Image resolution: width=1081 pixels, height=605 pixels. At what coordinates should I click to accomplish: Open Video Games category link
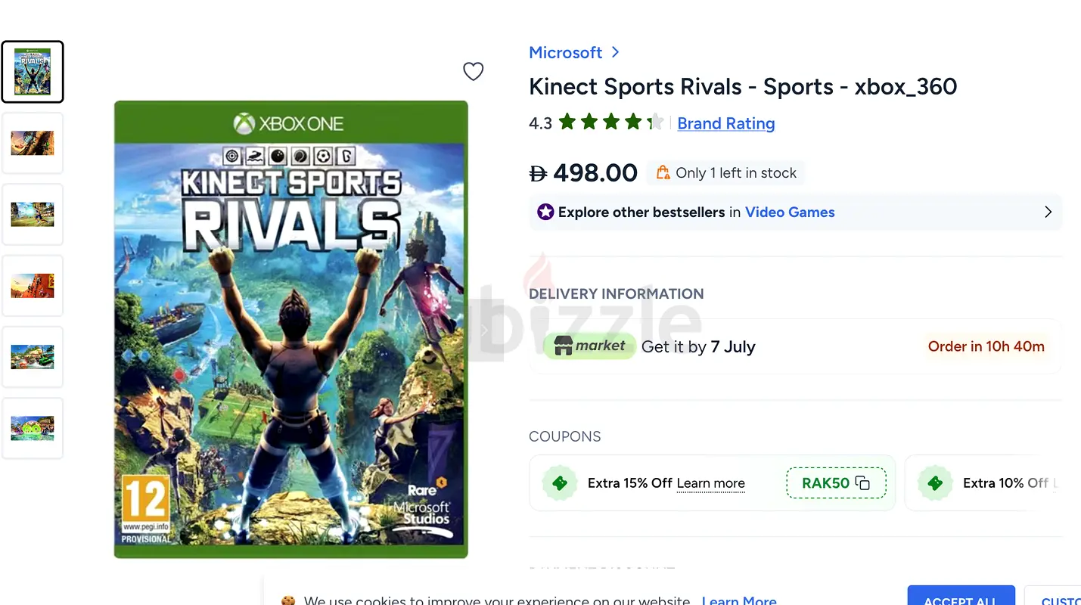click(790, 212)
